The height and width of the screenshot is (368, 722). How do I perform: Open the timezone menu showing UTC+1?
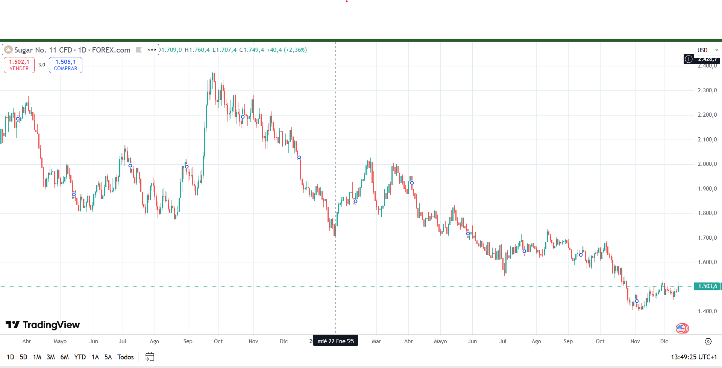(x=694, y=357)
